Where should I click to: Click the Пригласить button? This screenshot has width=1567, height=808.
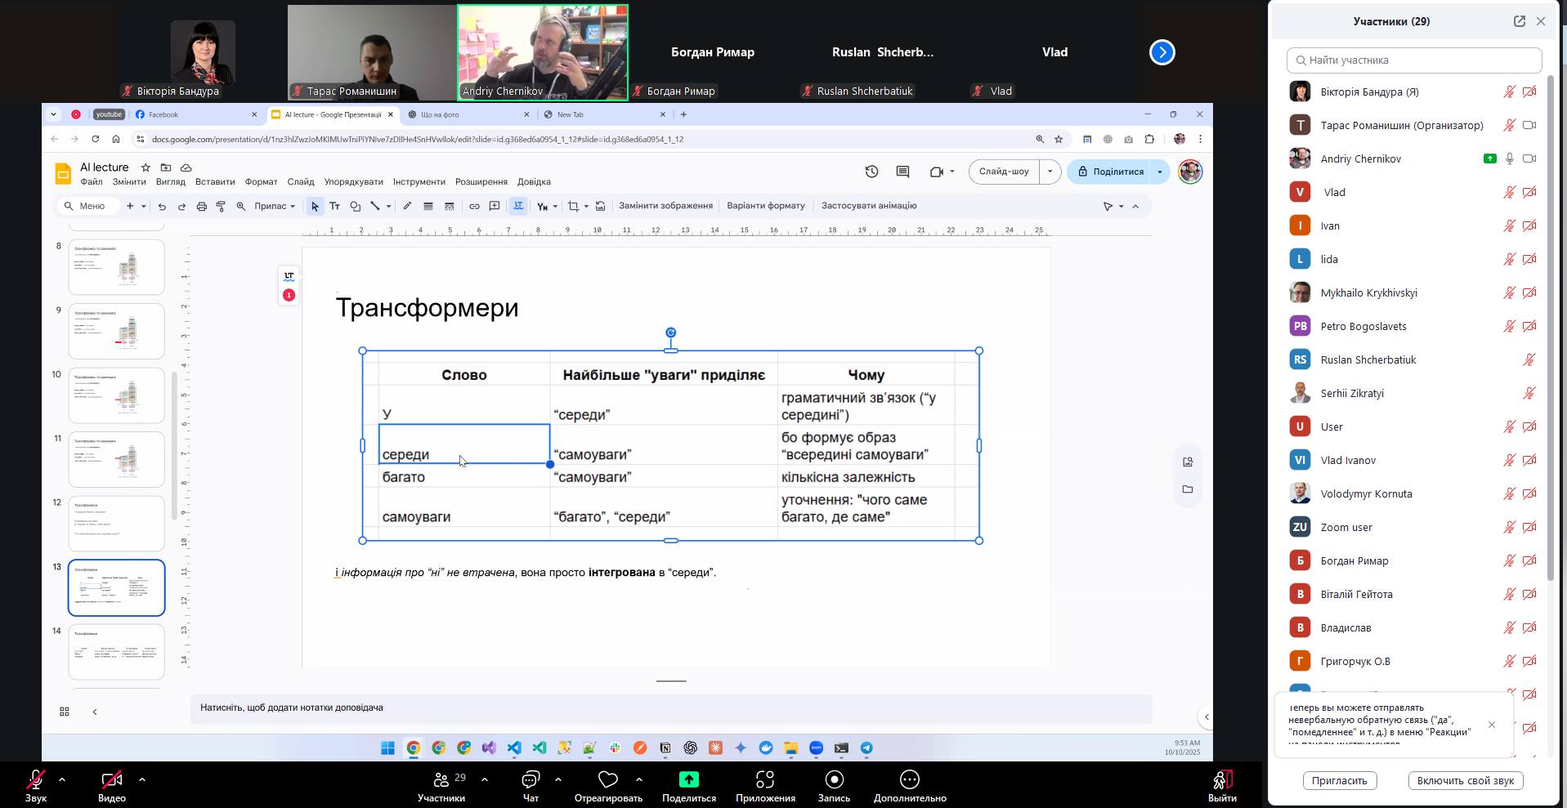click(x=1339, y=780)
